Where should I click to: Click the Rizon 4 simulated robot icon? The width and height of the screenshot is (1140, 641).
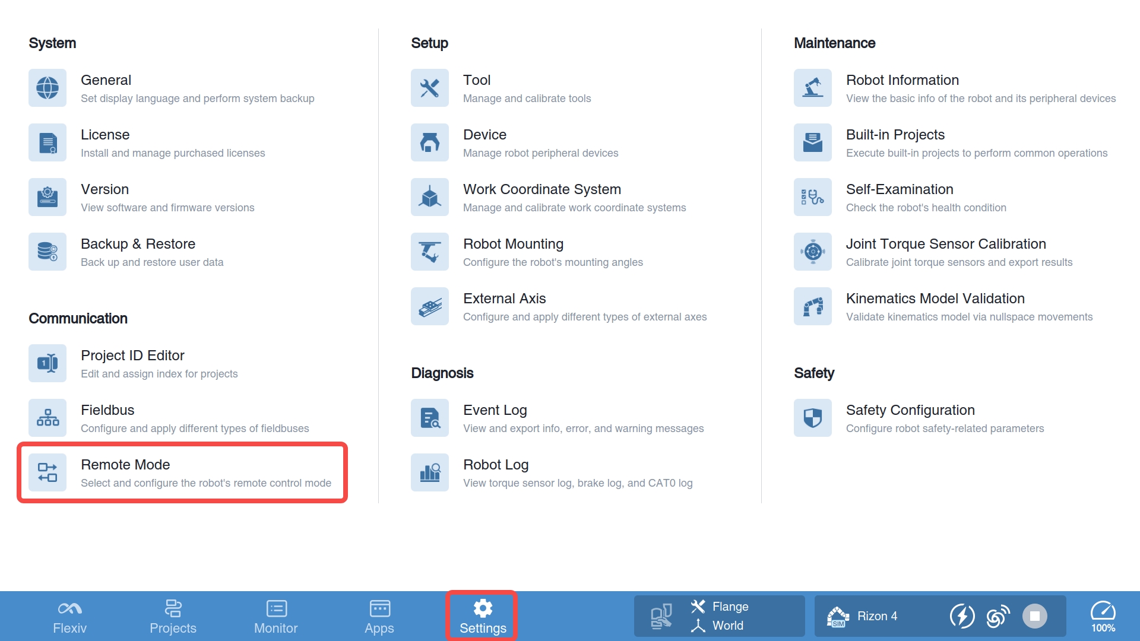point(838,616)
